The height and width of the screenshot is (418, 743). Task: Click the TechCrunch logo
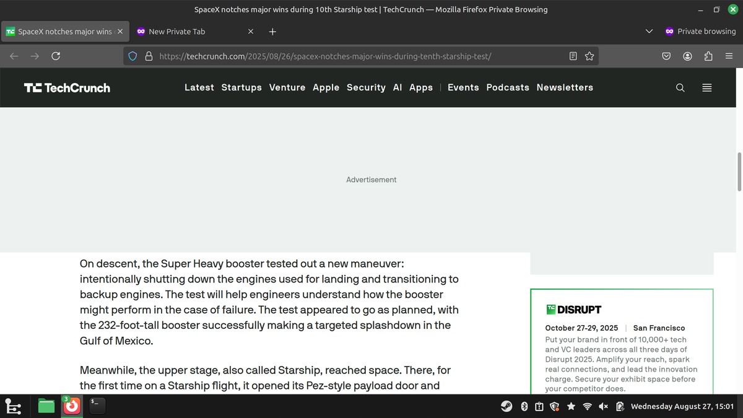66,87
